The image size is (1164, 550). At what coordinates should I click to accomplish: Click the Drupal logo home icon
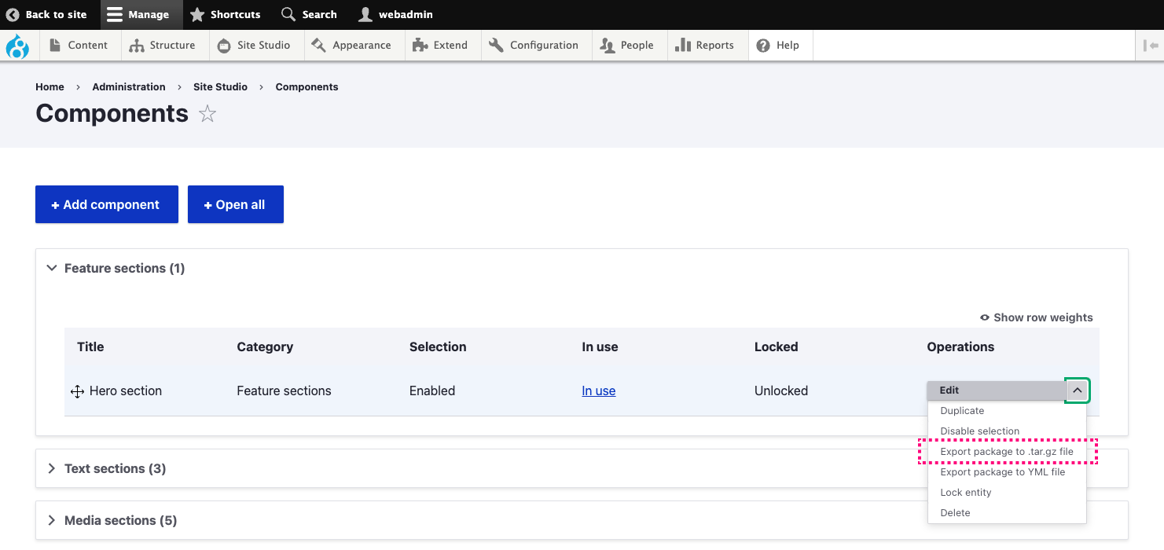(17, 46)
